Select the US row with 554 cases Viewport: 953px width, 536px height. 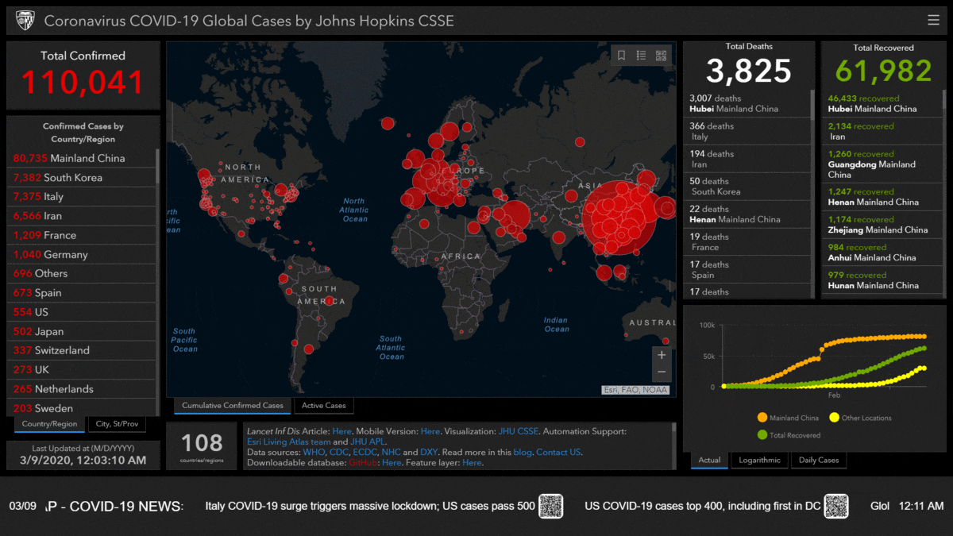point(82,312)
